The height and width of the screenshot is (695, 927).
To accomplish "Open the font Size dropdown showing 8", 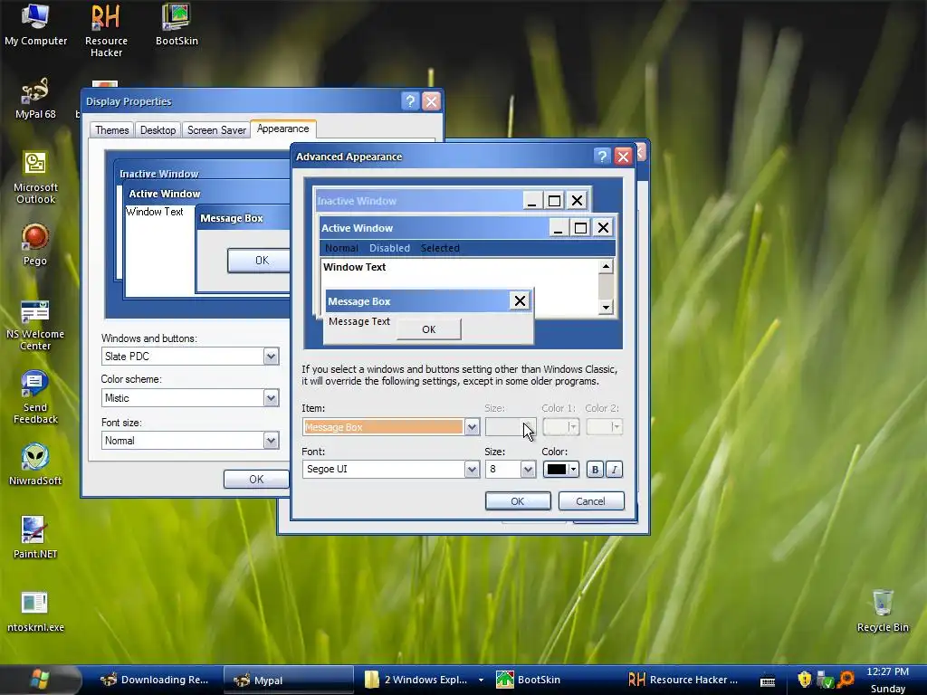I will click(528, 470).
